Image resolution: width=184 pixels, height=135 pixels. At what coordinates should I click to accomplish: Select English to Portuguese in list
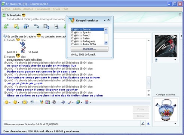(x=87, y=41)
